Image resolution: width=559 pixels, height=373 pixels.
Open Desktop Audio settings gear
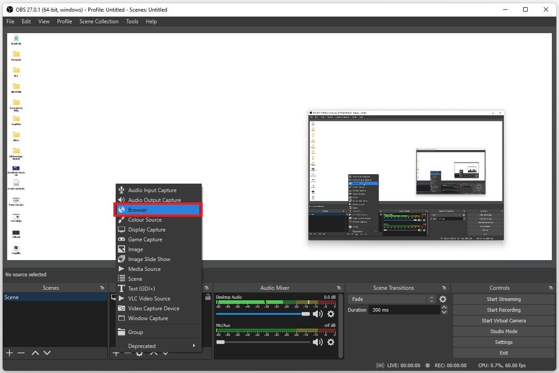point(331,314)
